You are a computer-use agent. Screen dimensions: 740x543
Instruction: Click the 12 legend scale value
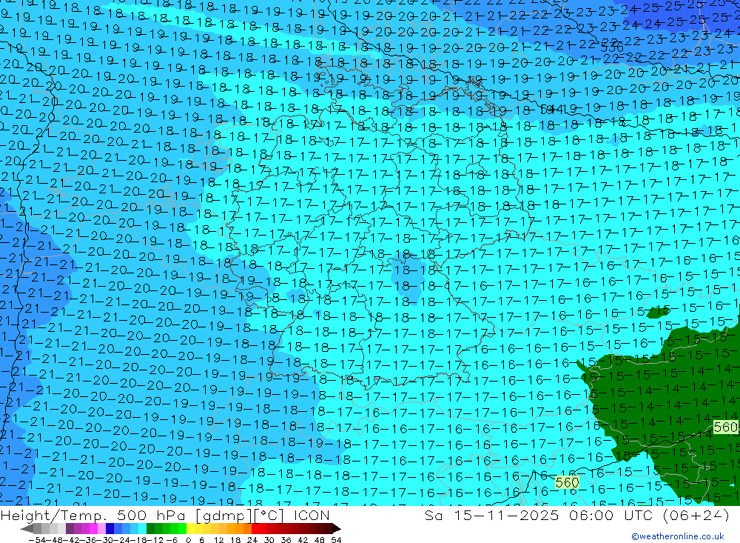[219, 540]
